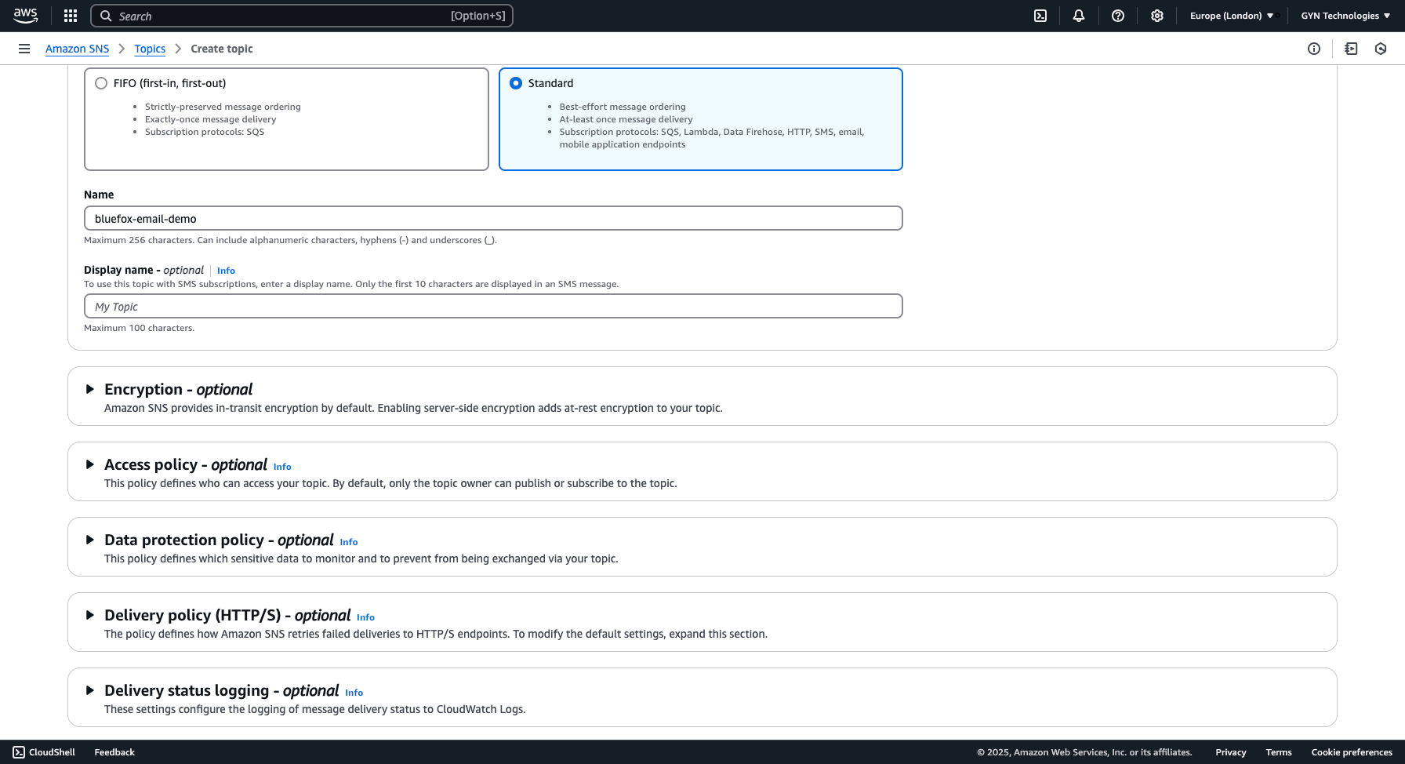Launch CloudShell from the top navigation bar
Image resolution: width=1405 pixels, height=764 pixels.
[x=1040, y=16]
